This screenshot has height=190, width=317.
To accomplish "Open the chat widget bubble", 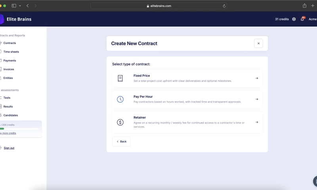I will coord(315,181).
